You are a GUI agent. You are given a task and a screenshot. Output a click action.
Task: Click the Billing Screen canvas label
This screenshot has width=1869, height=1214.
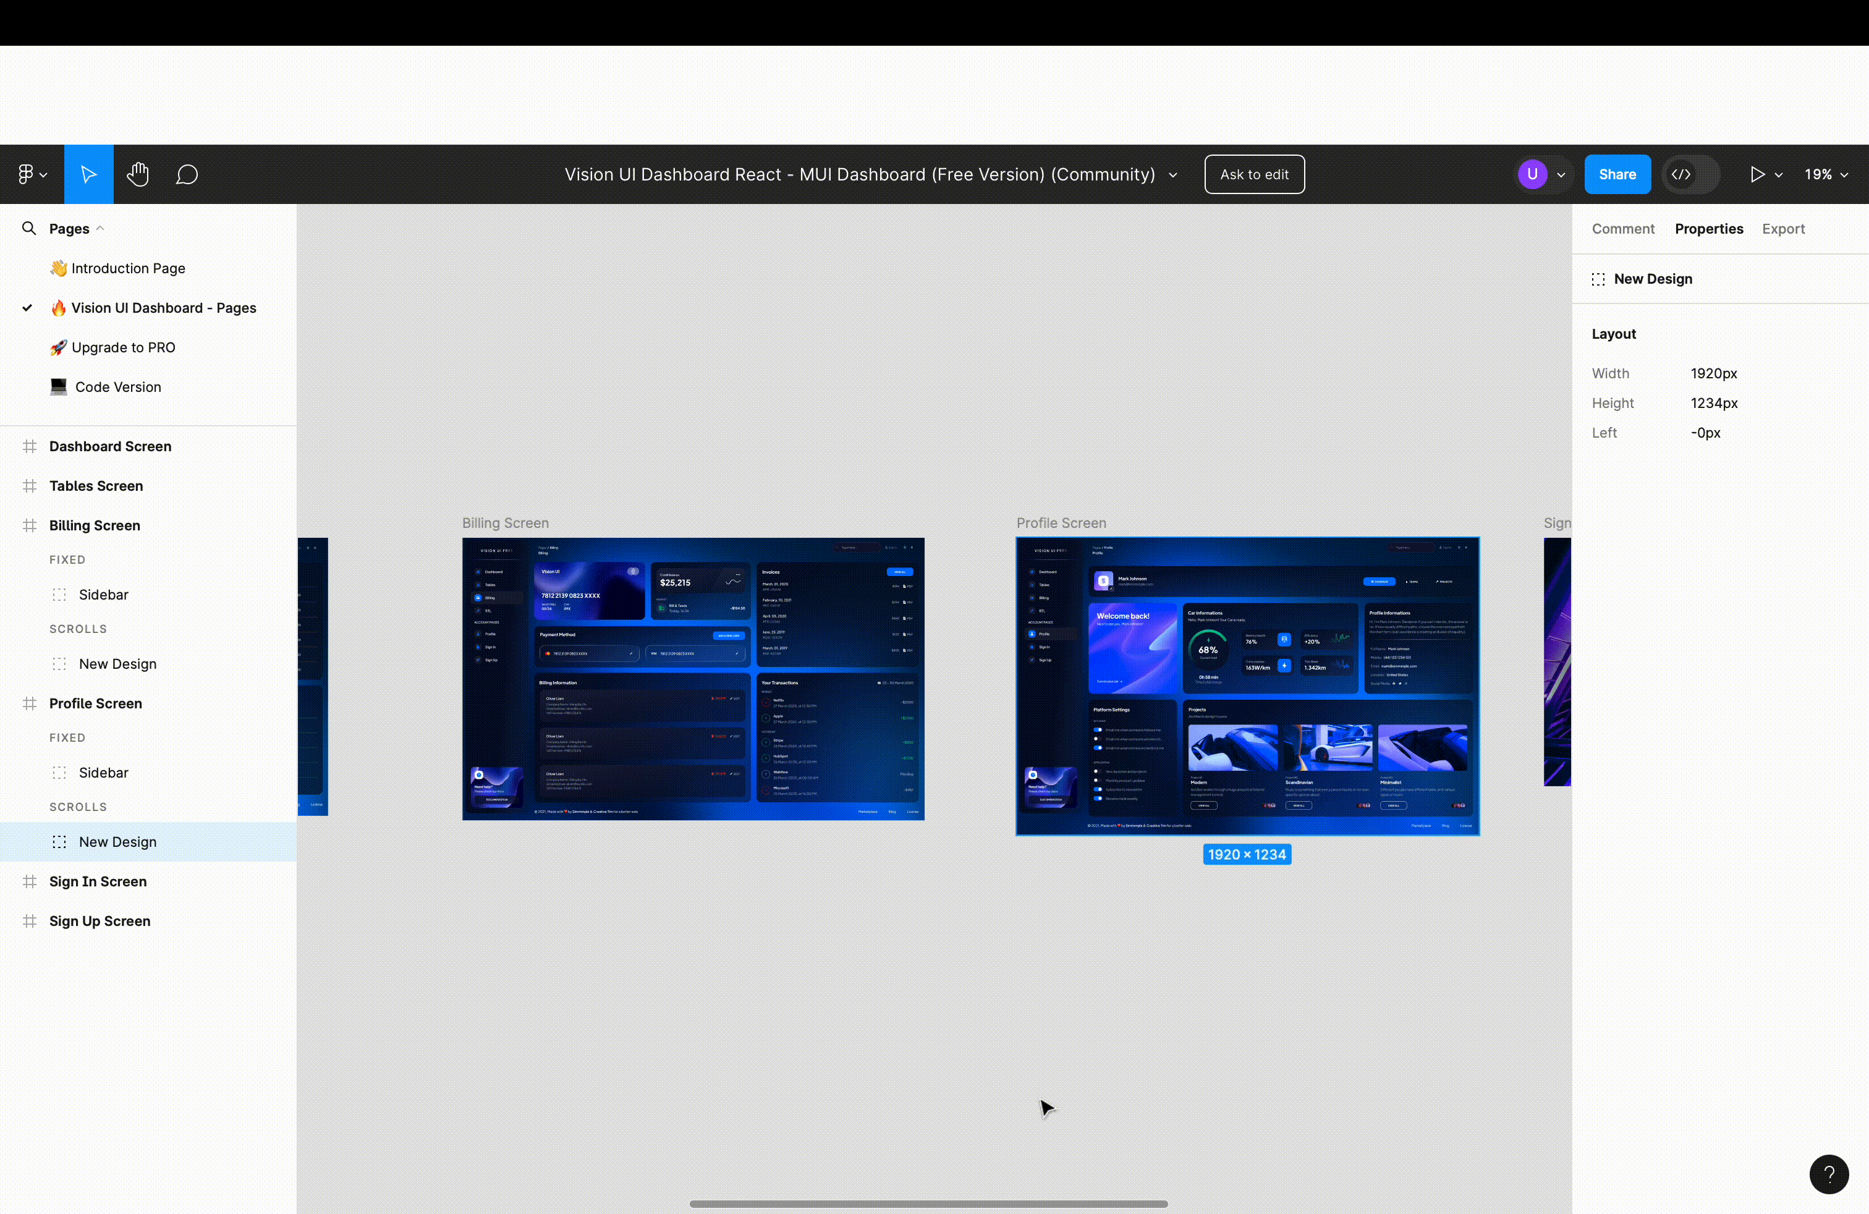tap(505, 523)
